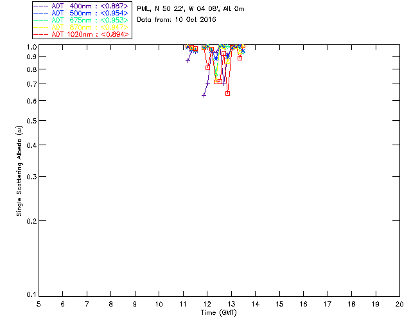Click the x-axis tick label 12
The image size is (411, 329).
[207, 305]
